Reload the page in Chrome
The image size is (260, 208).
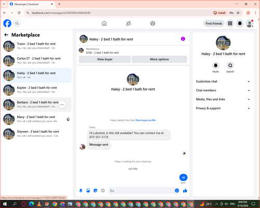pyautogui.click(x=19, y=13)
